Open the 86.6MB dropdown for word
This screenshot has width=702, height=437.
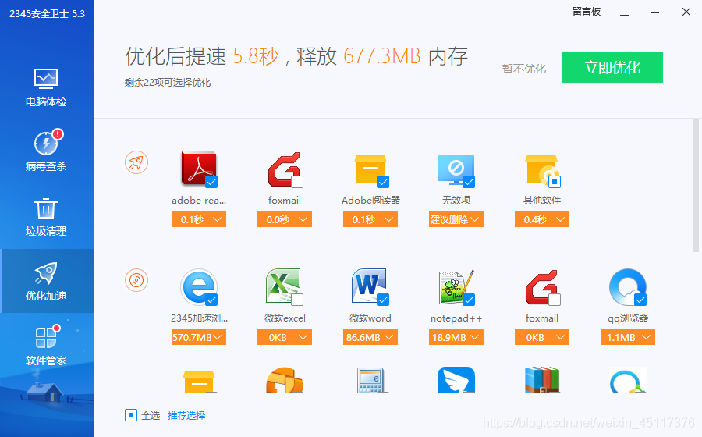(370, 337)
